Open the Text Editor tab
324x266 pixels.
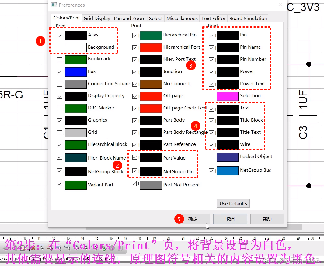tap(213, 18)
